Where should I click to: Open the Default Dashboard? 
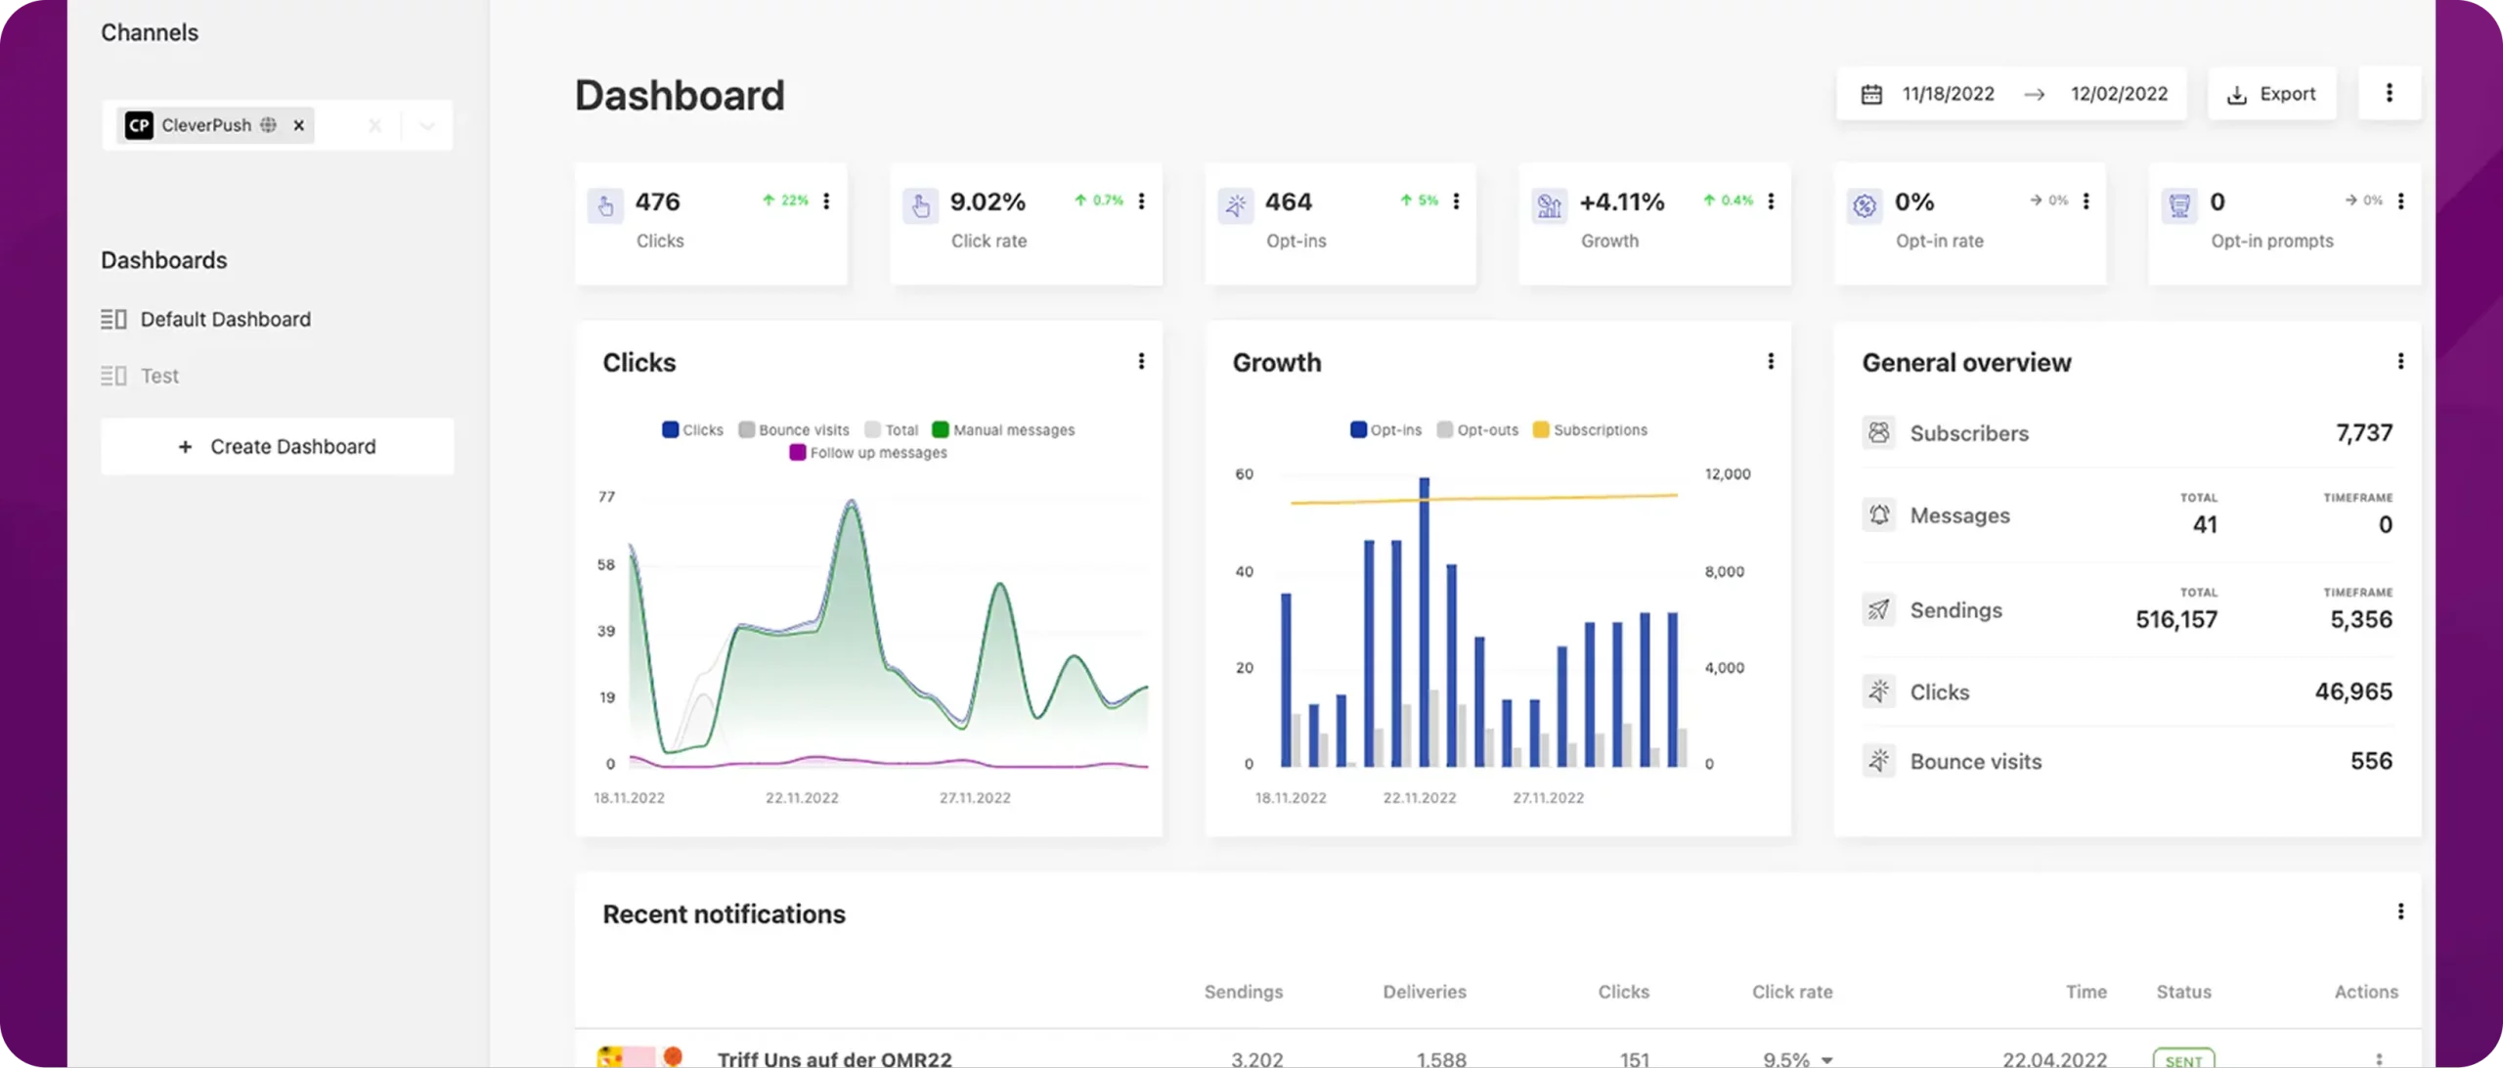pyautogui.click(x=225, y=320)
